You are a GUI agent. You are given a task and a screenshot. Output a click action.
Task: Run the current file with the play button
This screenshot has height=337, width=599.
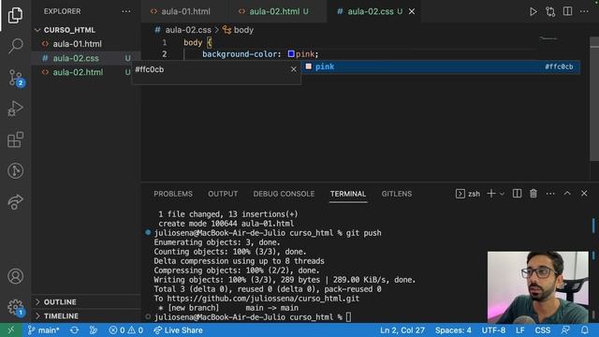pyautogui.click(x=533, y=11)
